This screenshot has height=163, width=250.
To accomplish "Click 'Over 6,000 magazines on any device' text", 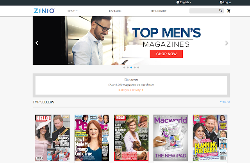I will tap(131, 85).
